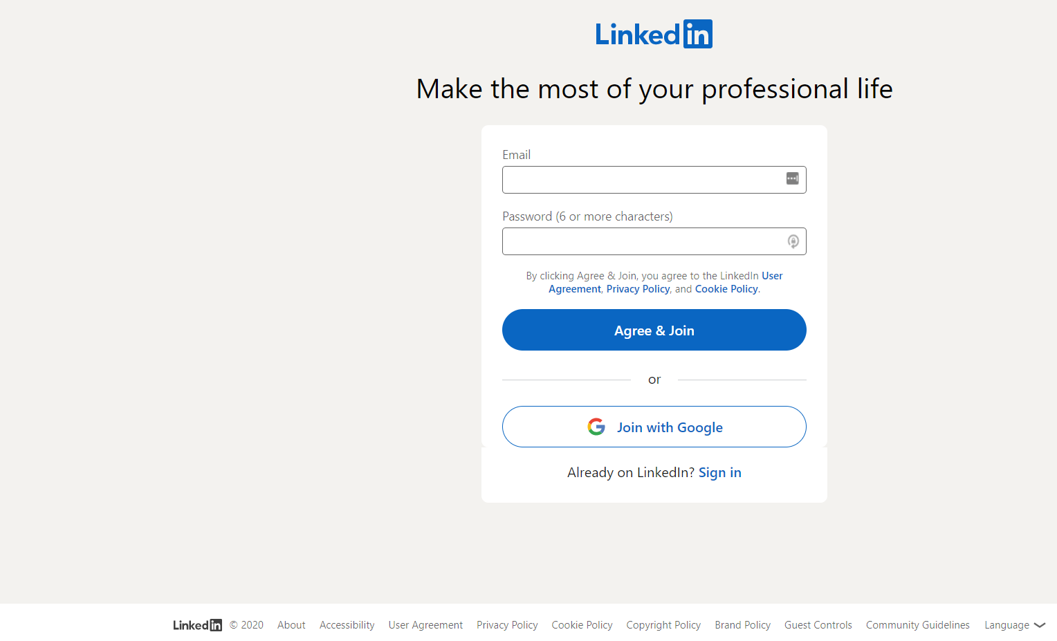Open the Sign in link
Image resolution: width=1057 pixels, height=641 pixels.
(x=719, y=472)
